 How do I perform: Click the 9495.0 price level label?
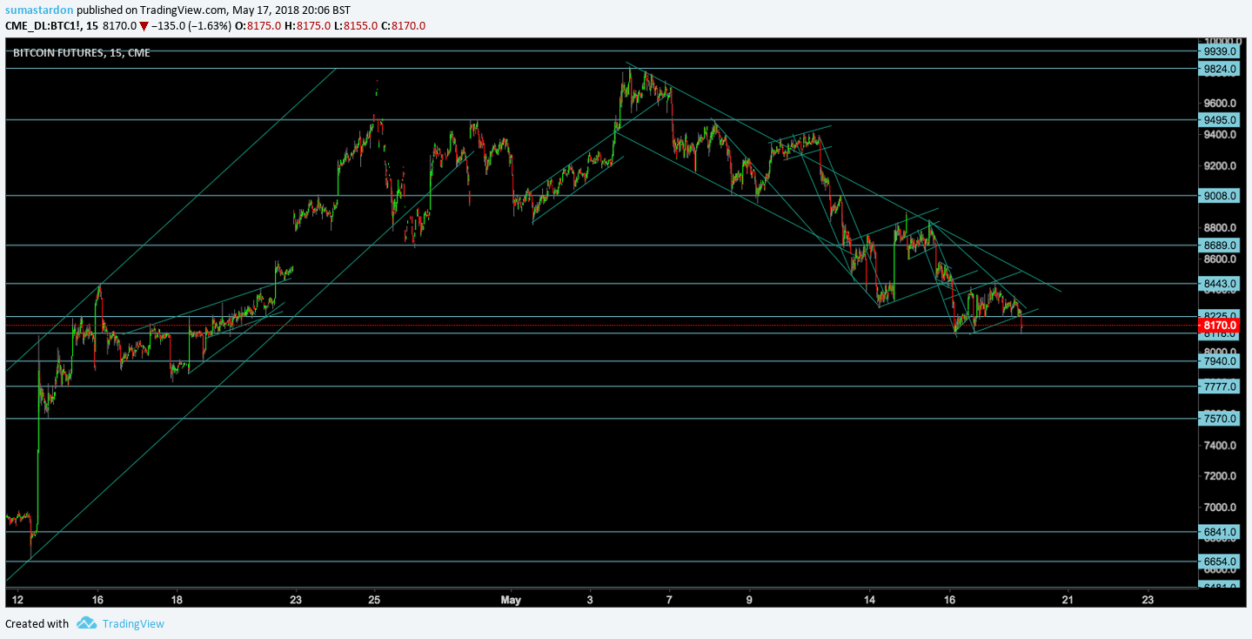1221,120
